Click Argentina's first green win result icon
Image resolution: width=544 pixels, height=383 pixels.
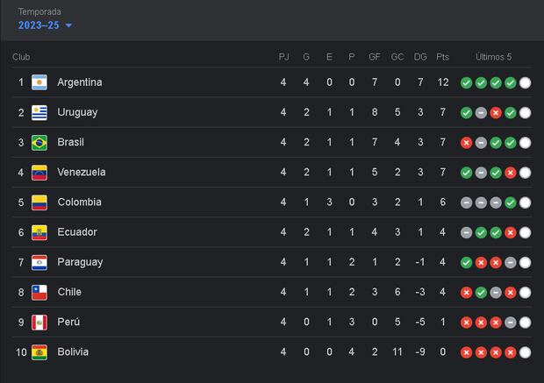466,82
